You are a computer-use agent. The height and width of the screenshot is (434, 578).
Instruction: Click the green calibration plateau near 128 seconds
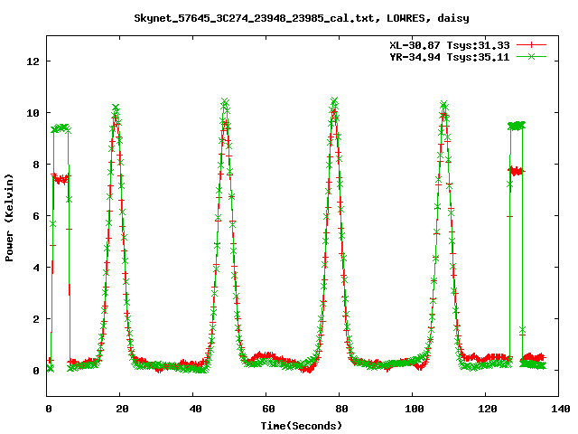click(517, 126)
